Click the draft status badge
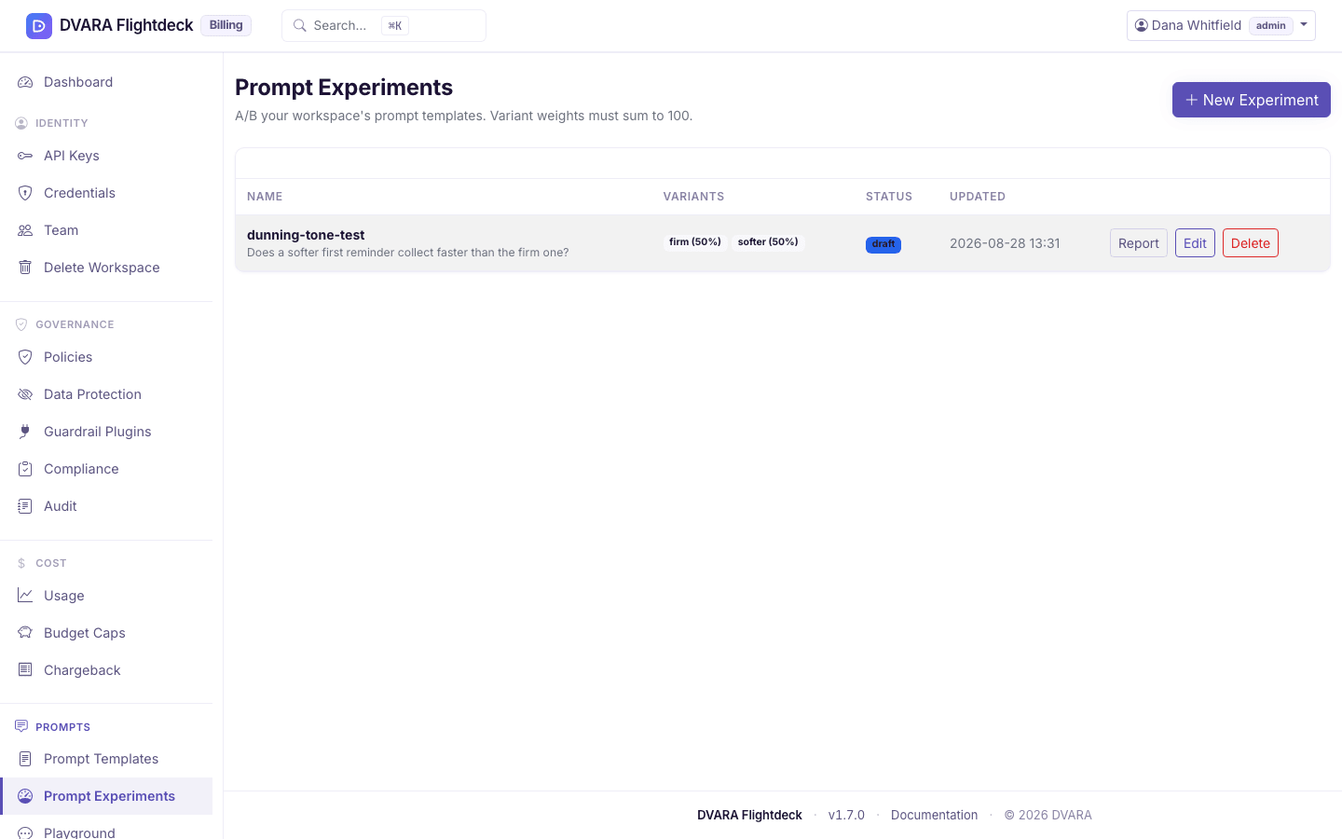This screenshot has width=1342, height=839. (x=883, y=244)
